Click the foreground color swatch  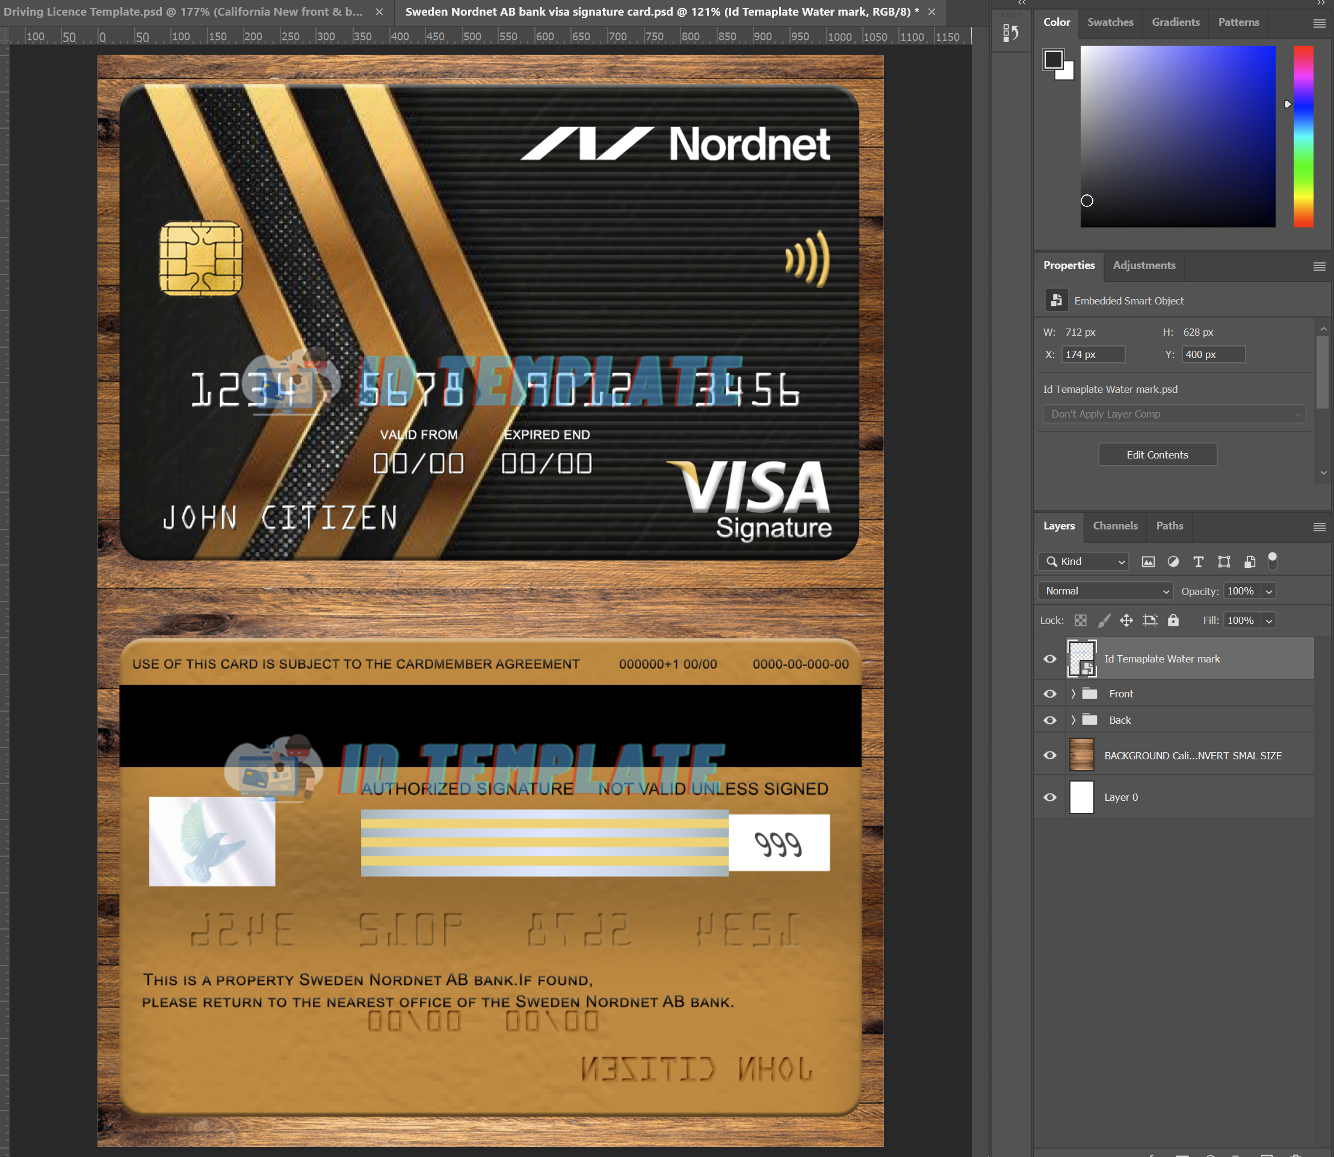pyautogui.click(x=1053, y=60)
